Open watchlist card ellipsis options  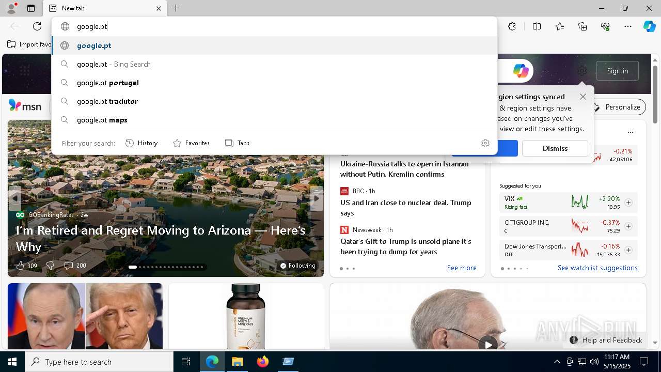pos(630,132)
